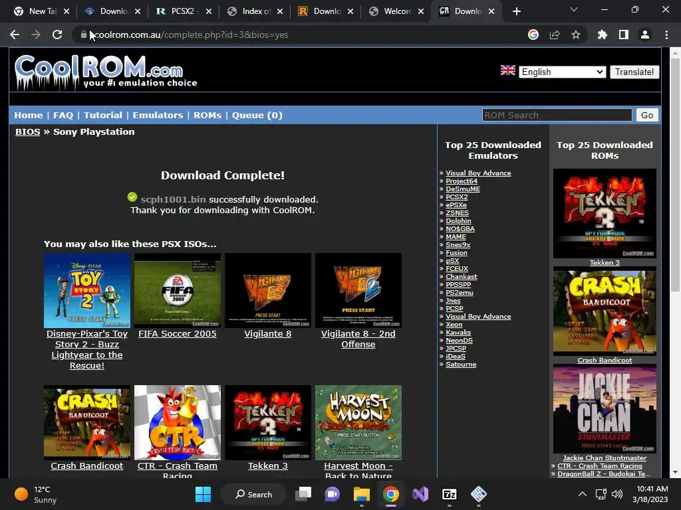Open the Vigilante 8 text link
The image size is (681, 510).
click(267, 334)
